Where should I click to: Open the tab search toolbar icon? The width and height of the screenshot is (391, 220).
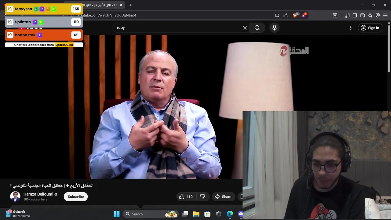335,15
